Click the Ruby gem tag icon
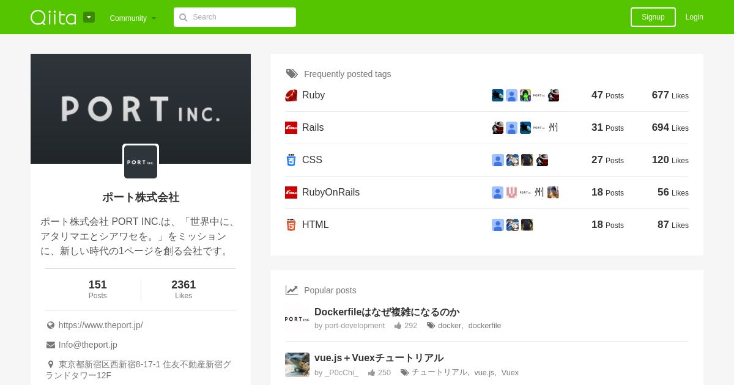Viewport: 734px width, 385px height. pyautogui.click(x=291, y=95)
